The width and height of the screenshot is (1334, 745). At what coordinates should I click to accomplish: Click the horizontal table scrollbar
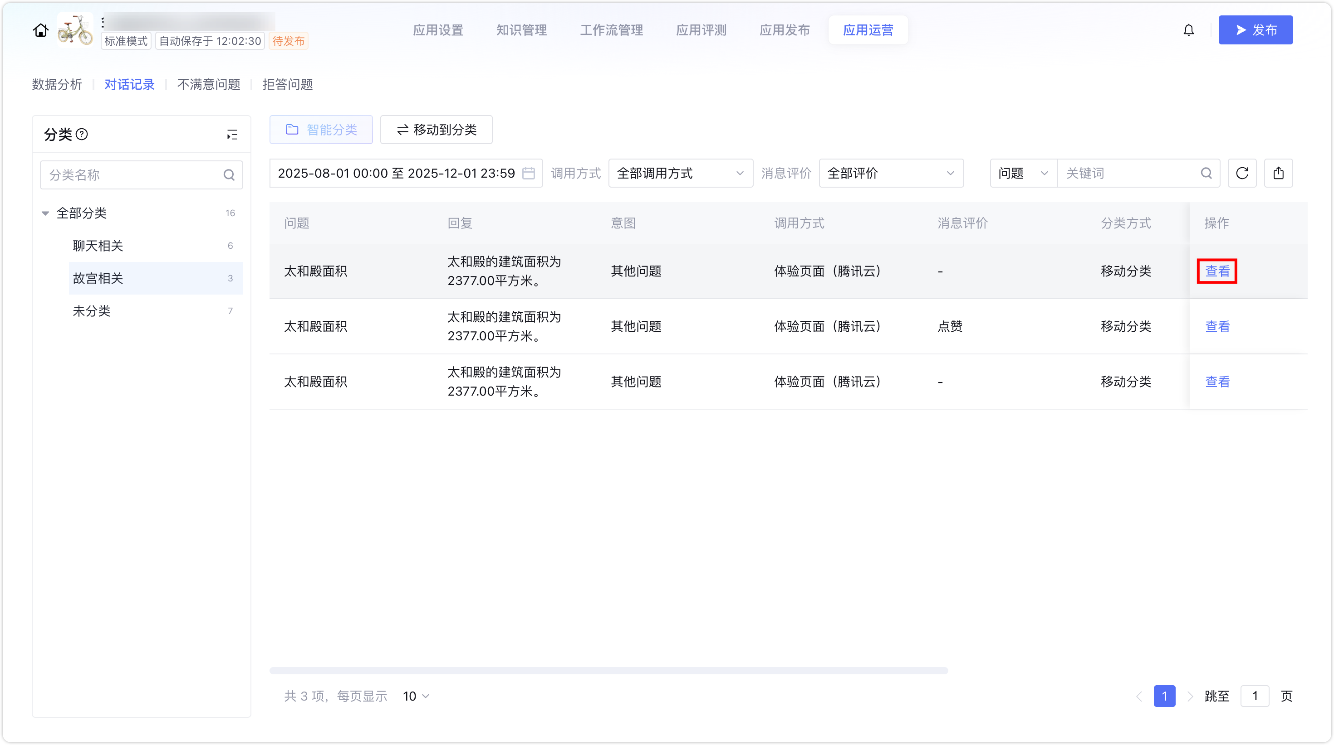[x=608, y=671]
